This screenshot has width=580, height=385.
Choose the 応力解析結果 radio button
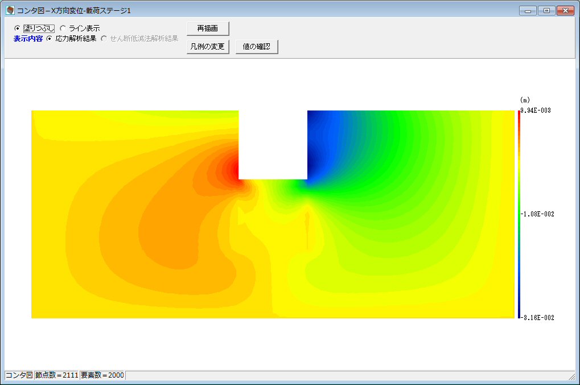point(49,39)
